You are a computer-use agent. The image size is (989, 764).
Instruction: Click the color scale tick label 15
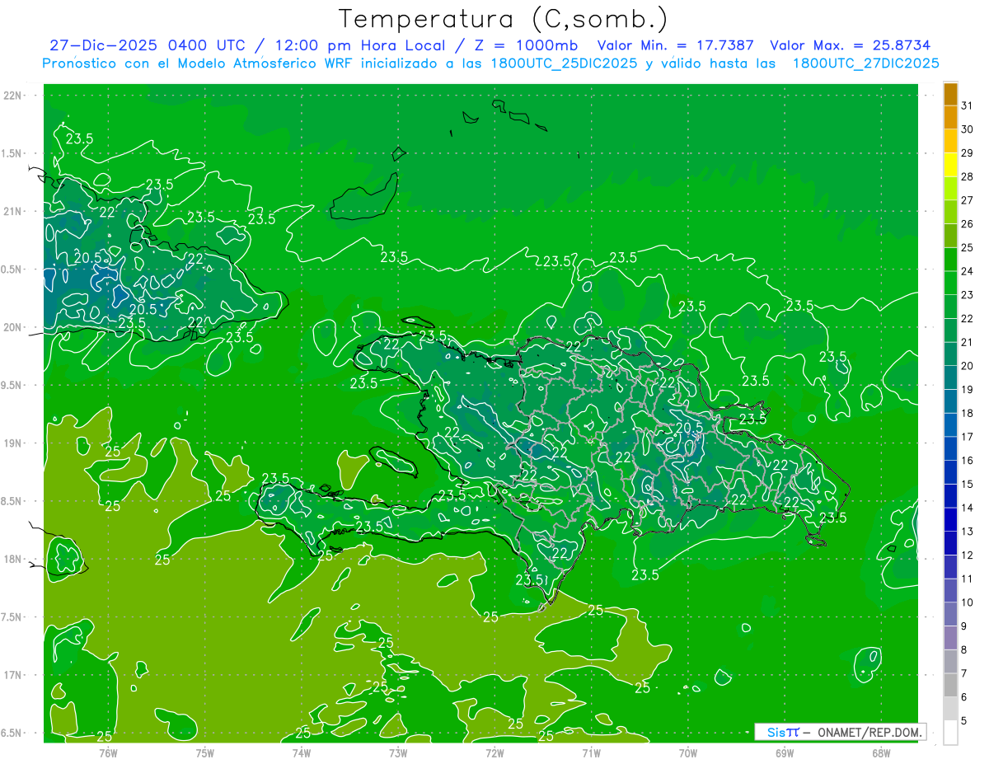coord(967,485)
